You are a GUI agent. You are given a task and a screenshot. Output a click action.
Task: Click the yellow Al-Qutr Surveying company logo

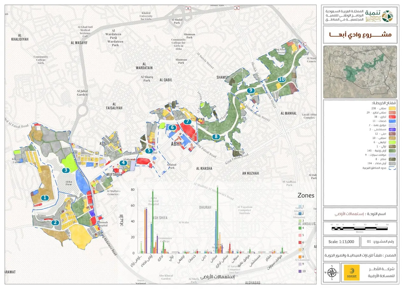tap(352, 273)
